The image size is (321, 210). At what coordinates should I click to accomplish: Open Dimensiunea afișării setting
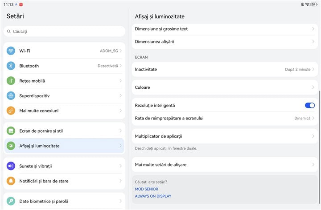pos(225,42)
